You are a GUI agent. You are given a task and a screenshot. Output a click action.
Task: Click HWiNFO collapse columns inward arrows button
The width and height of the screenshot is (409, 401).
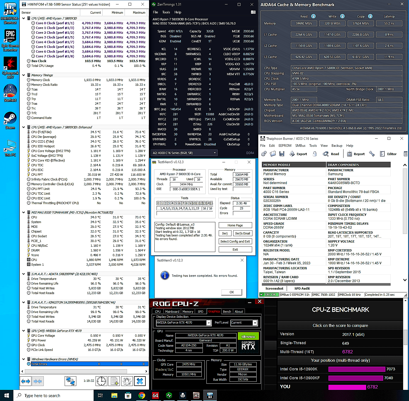click(38, 381)
